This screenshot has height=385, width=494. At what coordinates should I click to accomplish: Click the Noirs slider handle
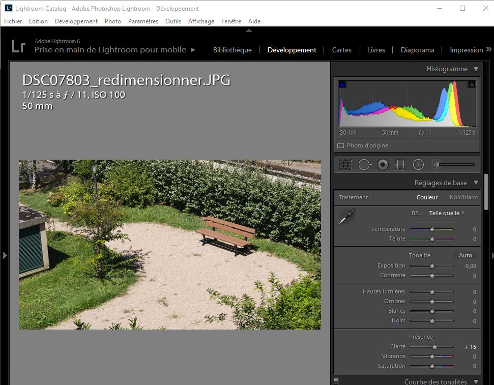(432, 321)
